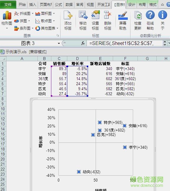Select the 特步(+565) data label in chart
170x191 pixels.
[113, 122]
